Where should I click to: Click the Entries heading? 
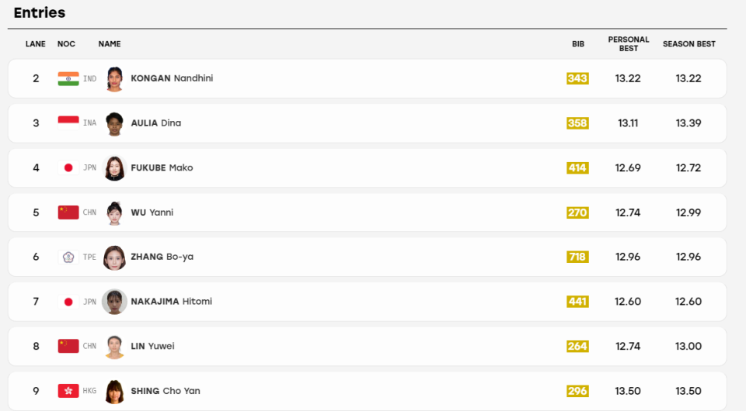click(40, 13)
